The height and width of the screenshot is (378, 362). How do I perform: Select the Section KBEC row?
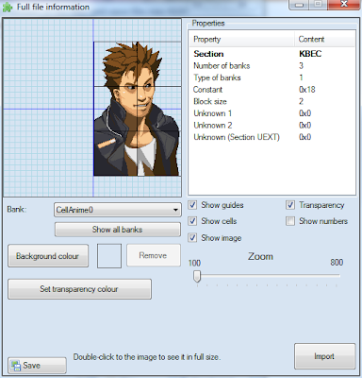271,54
